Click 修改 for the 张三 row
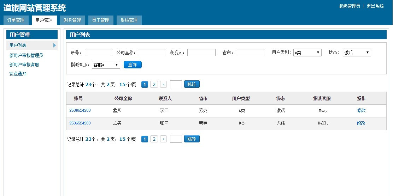The width and height of the screenshot is (393, 196). coord(361,123)
